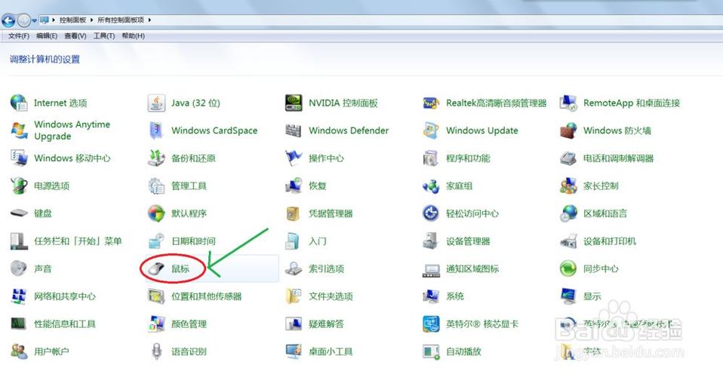Click the 任务栏和「开始」菜单 link
The image size is (723, 377).
click(x=78, y=241)
